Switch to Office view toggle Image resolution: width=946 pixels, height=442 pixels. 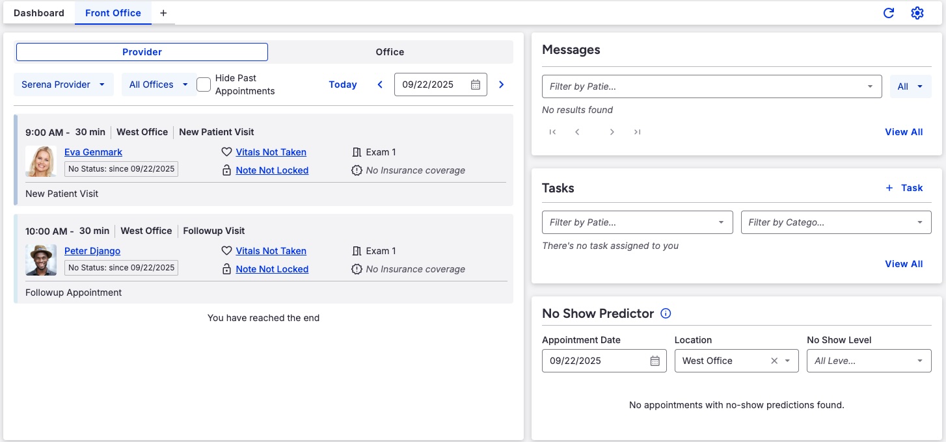390,52
